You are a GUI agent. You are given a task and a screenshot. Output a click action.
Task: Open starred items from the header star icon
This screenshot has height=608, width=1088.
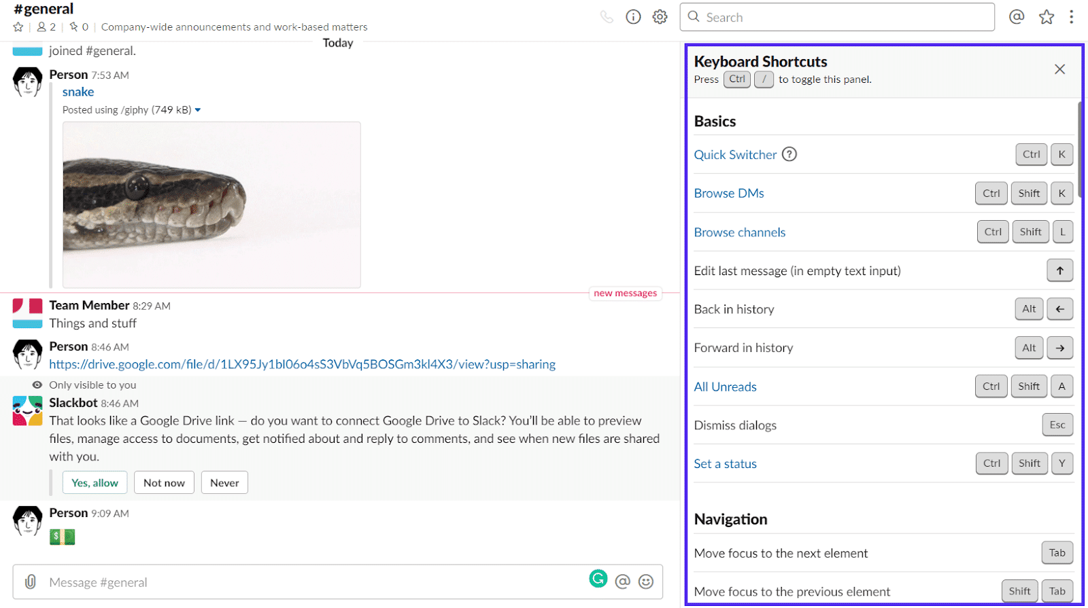[1046, 17]
